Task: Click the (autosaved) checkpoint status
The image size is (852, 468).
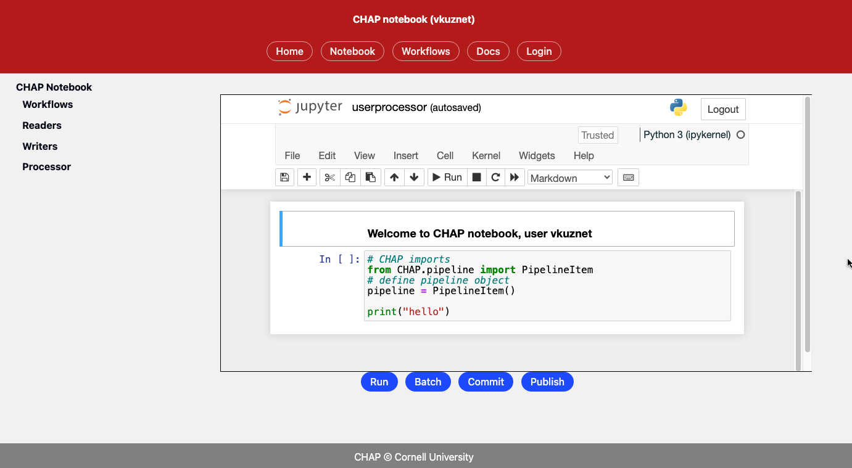Action: point(455,108)
